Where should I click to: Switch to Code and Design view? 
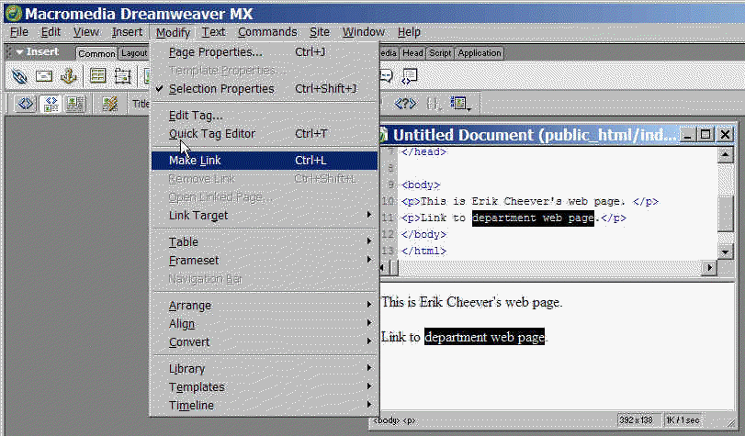coord(51,104)
